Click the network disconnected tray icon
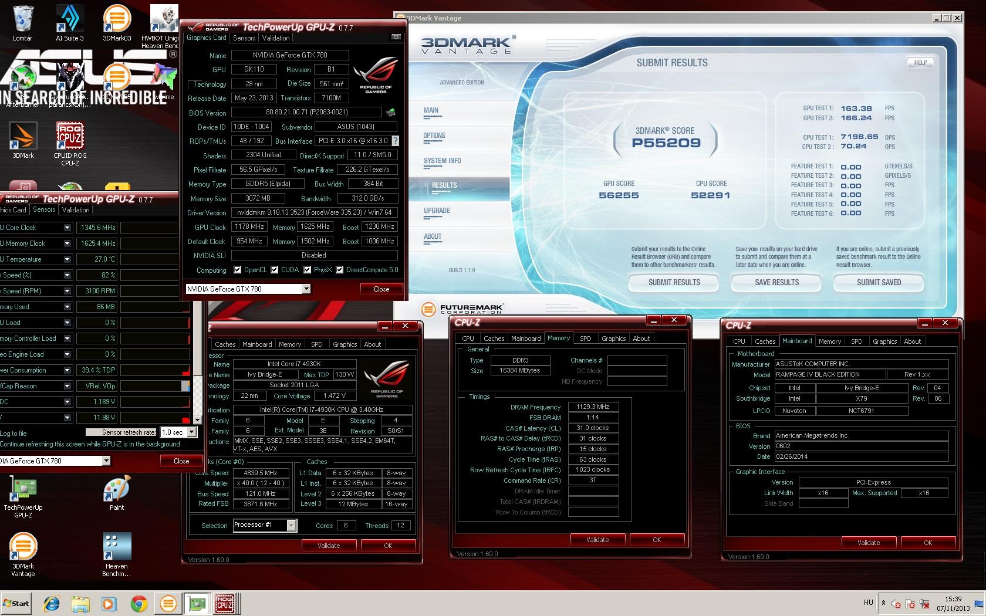The image size is (986, 616). pos(925,604)
